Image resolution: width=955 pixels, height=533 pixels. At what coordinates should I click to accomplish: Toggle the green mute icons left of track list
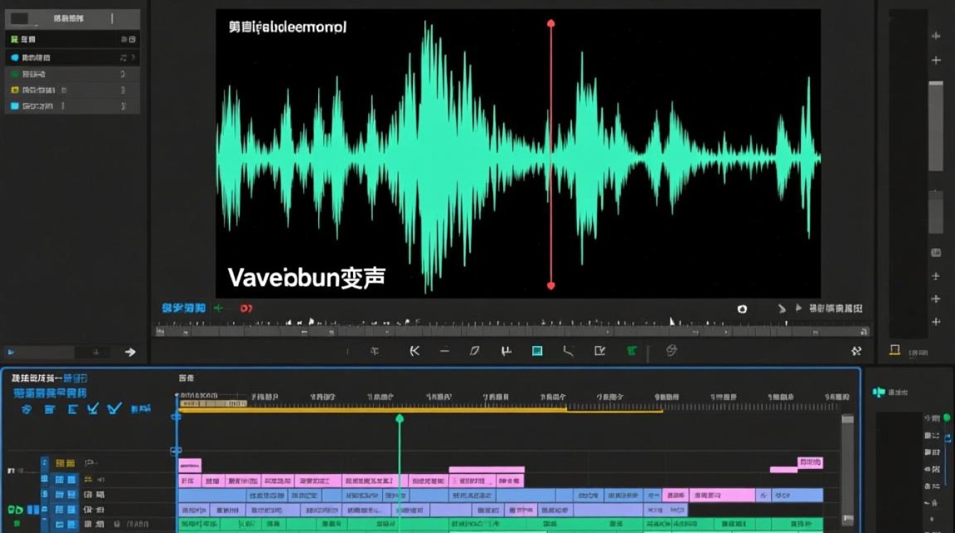16,510
